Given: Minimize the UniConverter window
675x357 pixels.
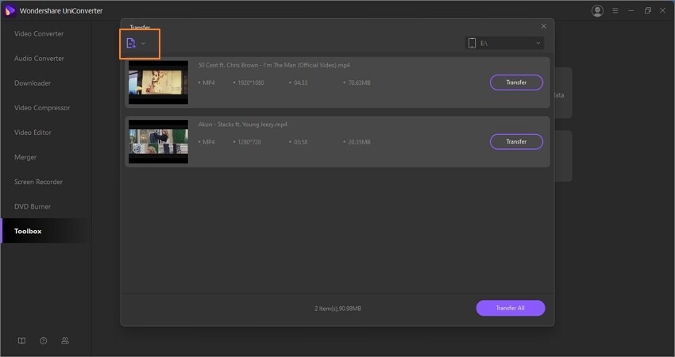Looking at the screenshot, I should pos(631,11).
